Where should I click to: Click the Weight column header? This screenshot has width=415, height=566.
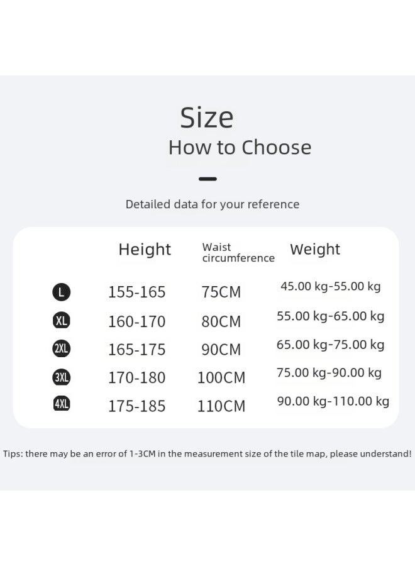click(315, 250)
